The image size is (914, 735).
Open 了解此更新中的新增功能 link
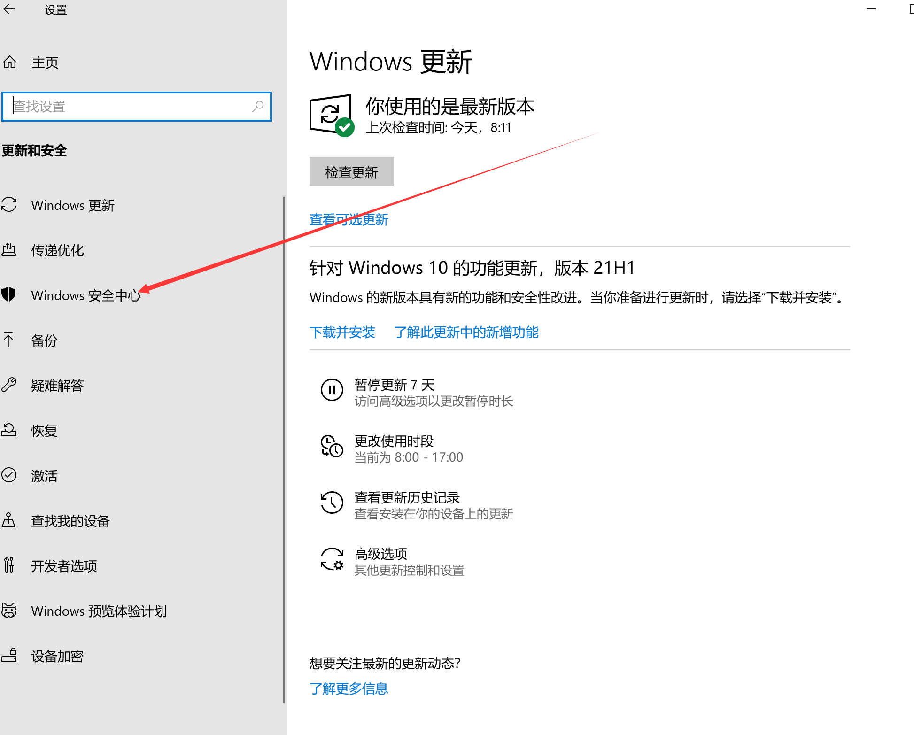click(x=466, y=333)
